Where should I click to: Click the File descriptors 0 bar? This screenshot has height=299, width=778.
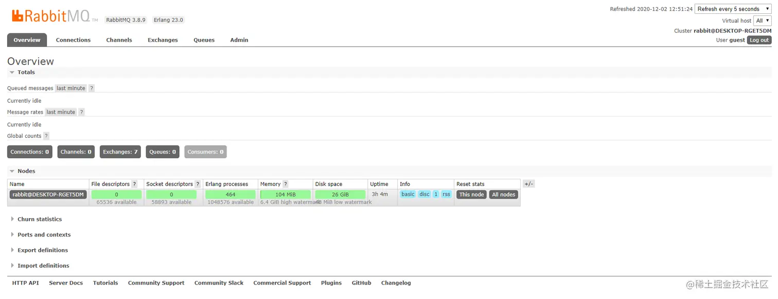116,195
